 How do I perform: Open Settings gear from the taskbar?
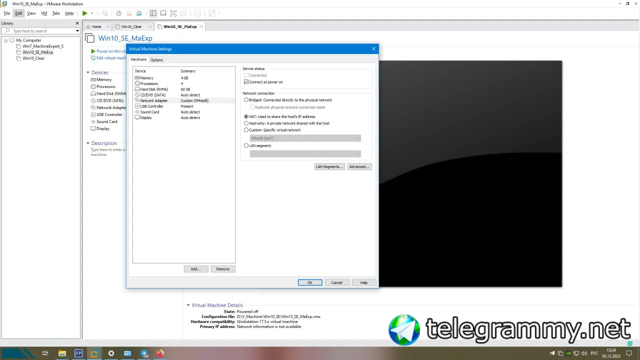(111, 353)
